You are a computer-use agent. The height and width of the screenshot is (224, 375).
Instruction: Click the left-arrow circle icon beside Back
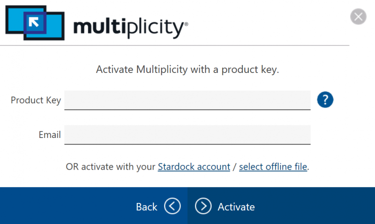pos(172,206)
